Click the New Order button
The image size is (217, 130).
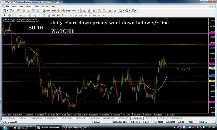click(49, 11)
